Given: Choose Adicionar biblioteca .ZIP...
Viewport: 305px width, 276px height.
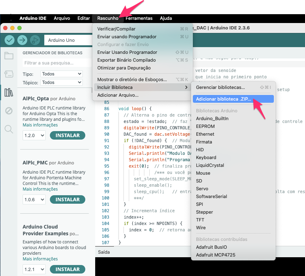Looking at the screenshot, I should (x=233, y=99).
